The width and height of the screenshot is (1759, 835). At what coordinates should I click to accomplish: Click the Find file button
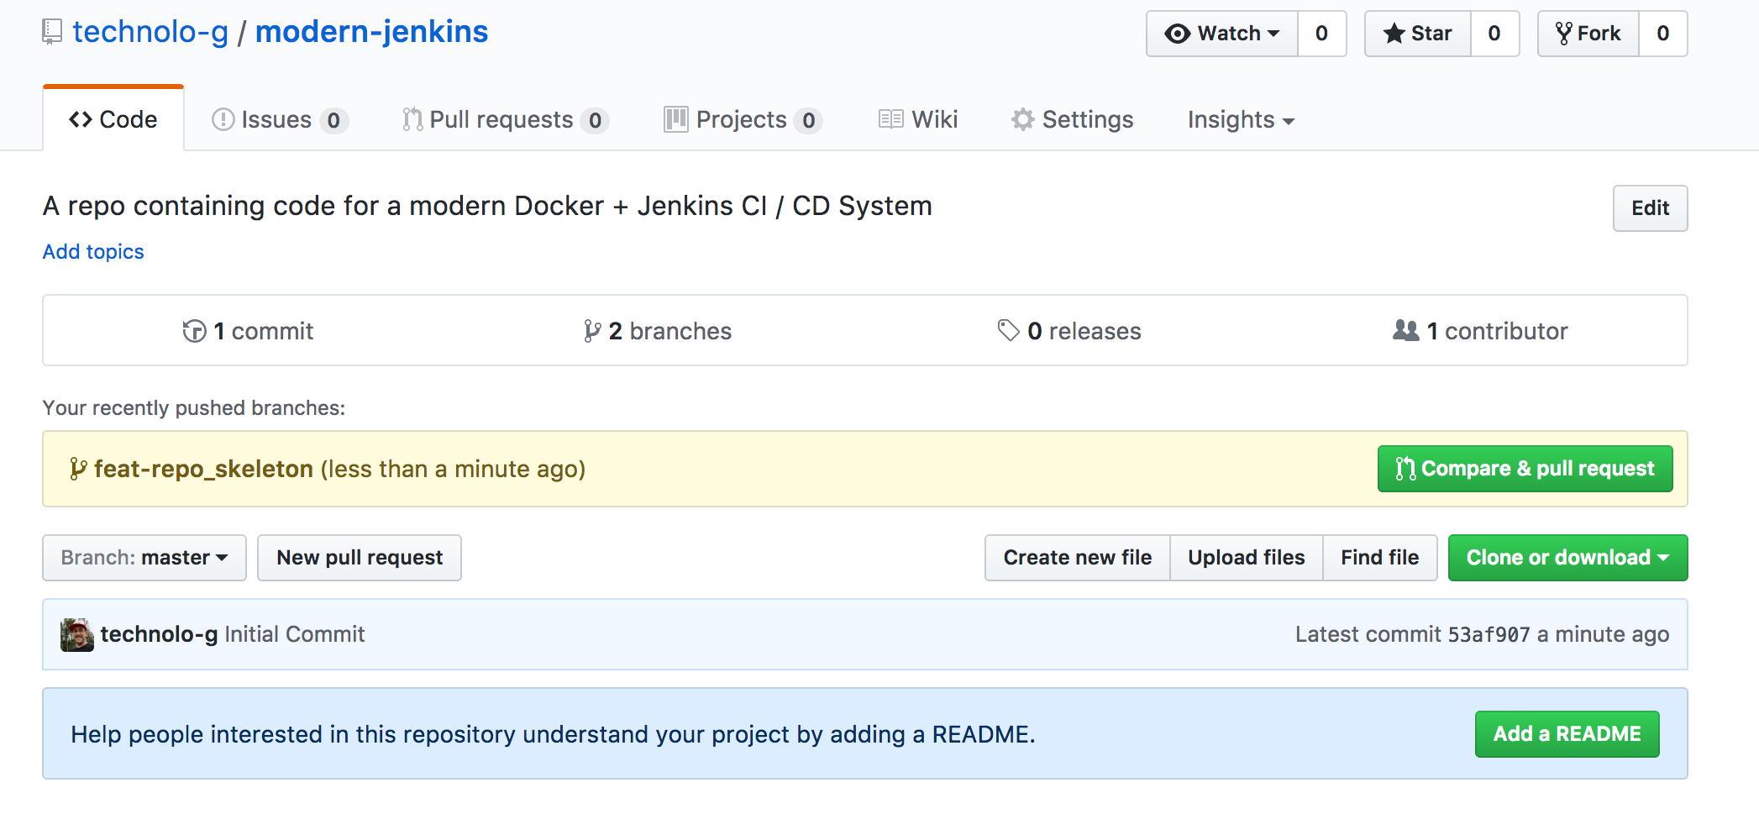pos(1380,558)
